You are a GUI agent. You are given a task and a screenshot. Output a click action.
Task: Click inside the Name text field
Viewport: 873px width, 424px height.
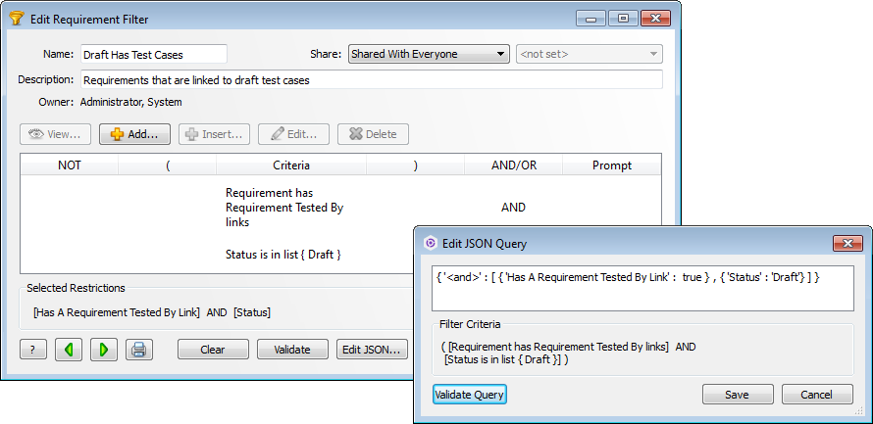[x=153, y=54]
